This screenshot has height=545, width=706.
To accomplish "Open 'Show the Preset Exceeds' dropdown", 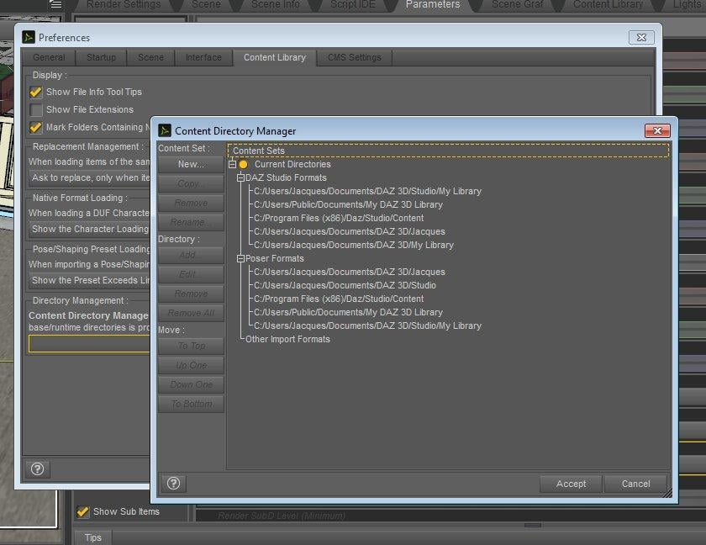I will tap(89, 280).
